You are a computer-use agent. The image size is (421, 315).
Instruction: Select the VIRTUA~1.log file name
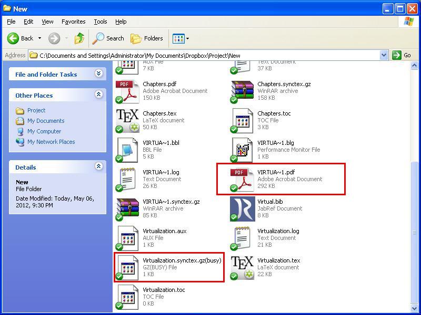click(161, 172)
